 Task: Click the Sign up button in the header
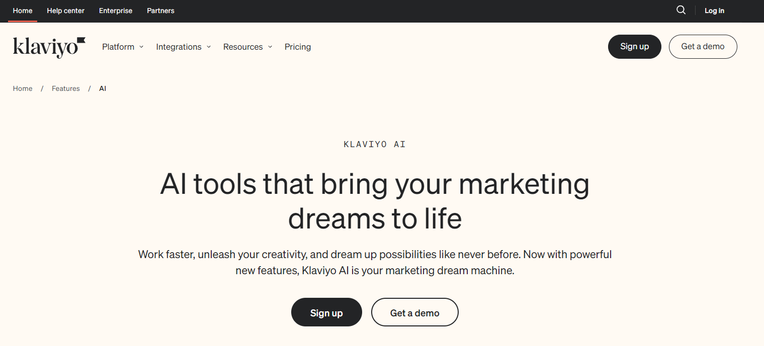(634, 47)
